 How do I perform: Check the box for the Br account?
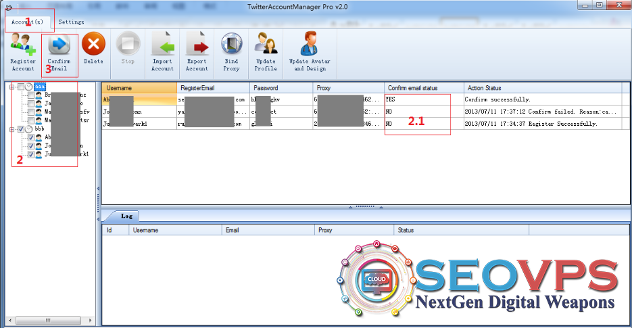click(x=30, y=95)
